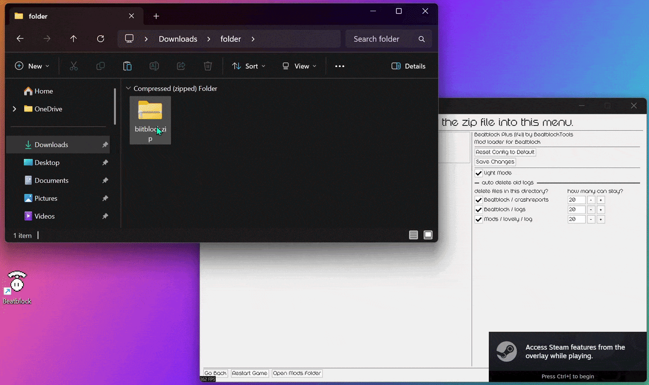The image size is (649, 385).
Task: Click the chevron after the PC icon in address bar
Action: click(x=146, y=39)
